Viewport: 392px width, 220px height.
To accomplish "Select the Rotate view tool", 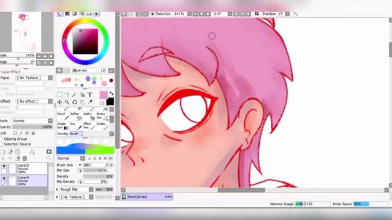I will click(x=75, y=102).
